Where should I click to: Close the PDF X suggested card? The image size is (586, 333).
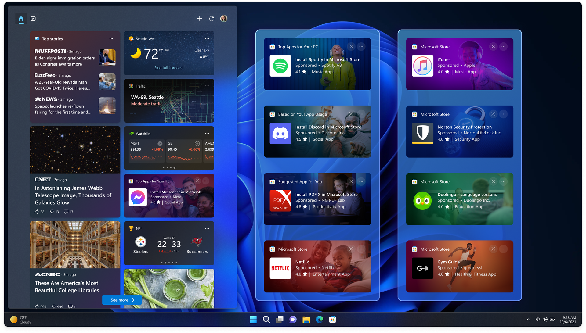click(351, 181)
